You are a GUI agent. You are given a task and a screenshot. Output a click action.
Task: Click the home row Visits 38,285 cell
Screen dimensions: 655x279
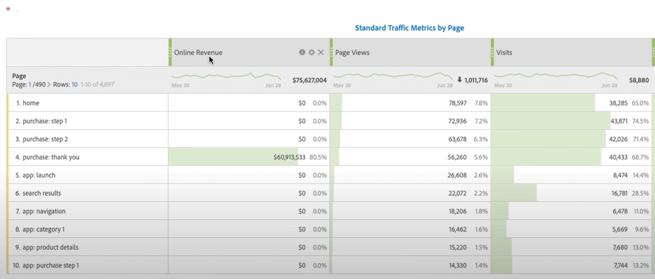618,103
